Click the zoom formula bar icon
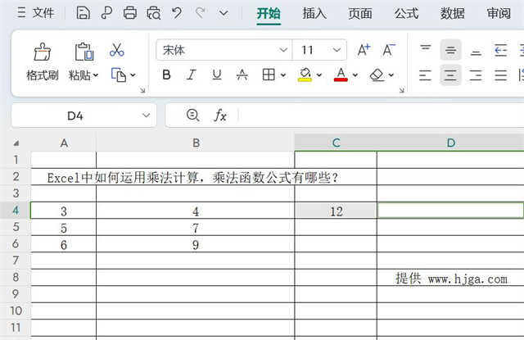The image size is (524, 340). click(x=193, y=116)
